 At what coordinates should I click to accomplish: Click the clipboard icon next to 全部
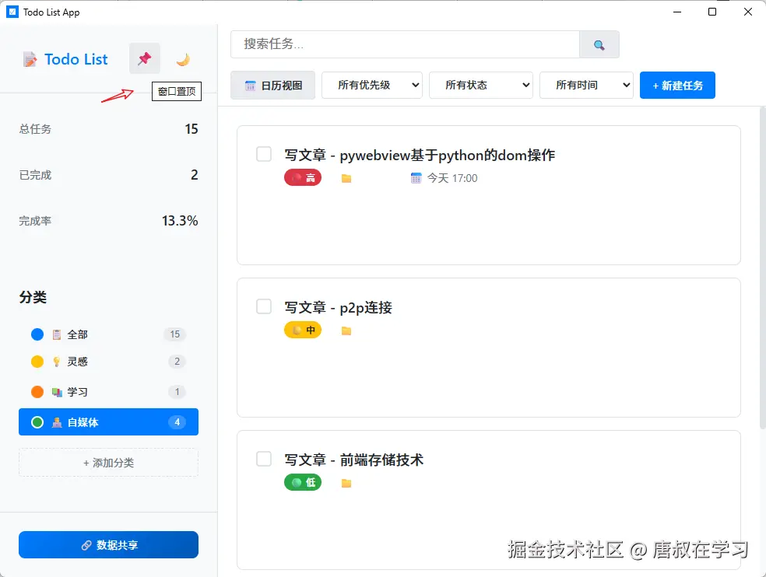click(57, 334)
